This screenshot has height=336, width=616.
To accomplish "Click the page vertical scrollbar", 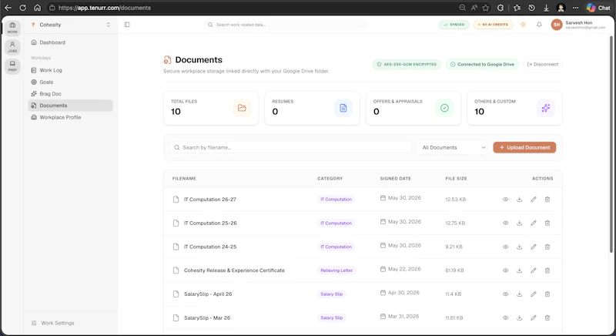I will point(611,145).
